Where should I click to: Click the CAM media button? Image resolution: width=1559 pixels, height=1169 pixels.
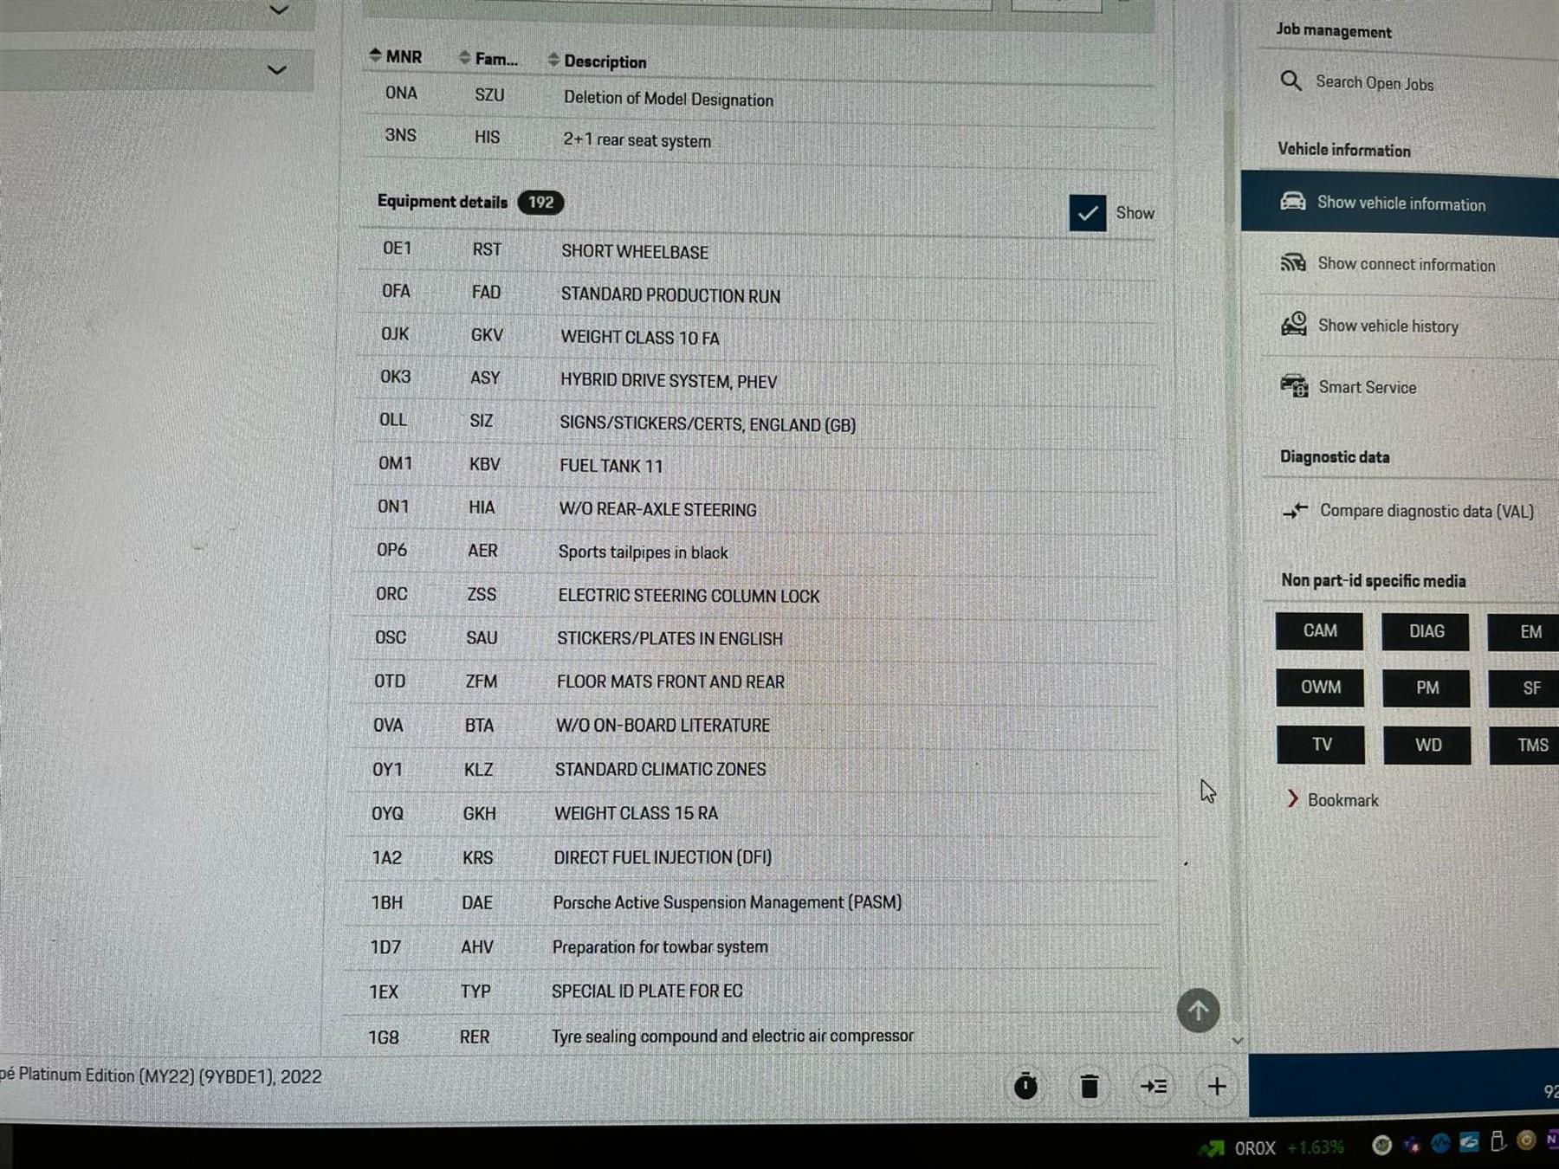pyautogui.click(x=1319, y=630)
